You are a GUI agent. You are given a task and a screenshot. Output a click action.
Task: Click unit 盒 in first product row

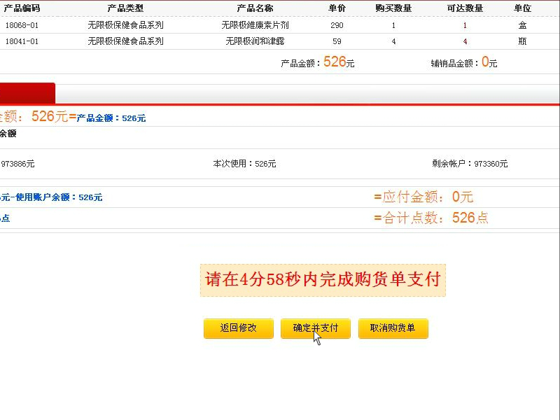point(522,25)
